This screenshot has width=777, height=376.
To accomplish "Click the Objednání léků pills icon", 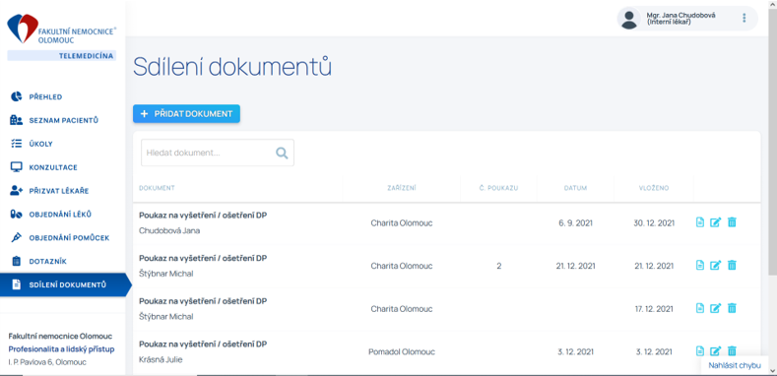I will [17, 214].
